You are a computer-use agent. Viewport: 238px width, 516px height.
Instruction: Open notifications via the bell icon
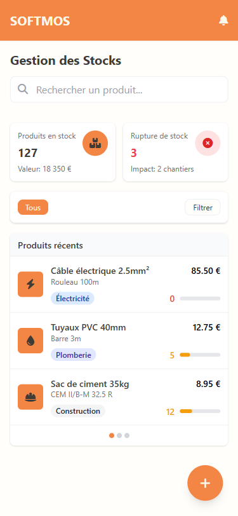(223, 20)
